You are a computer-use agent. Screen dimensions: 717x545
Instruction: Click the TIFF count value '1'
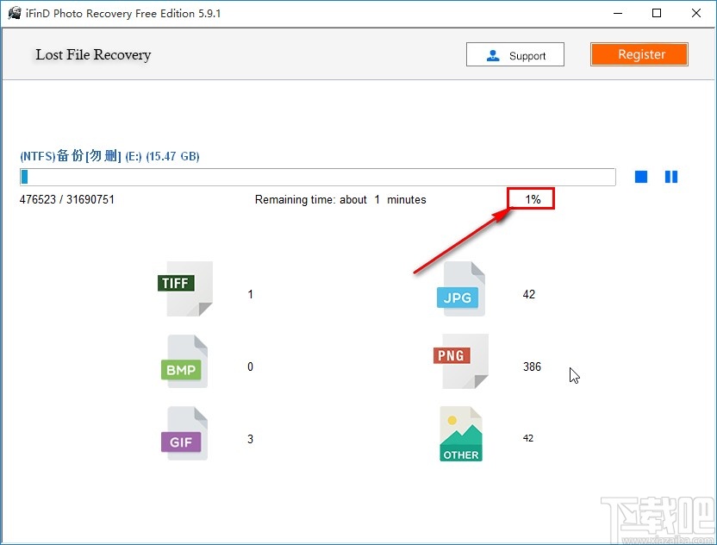click(x=250, y=294)
